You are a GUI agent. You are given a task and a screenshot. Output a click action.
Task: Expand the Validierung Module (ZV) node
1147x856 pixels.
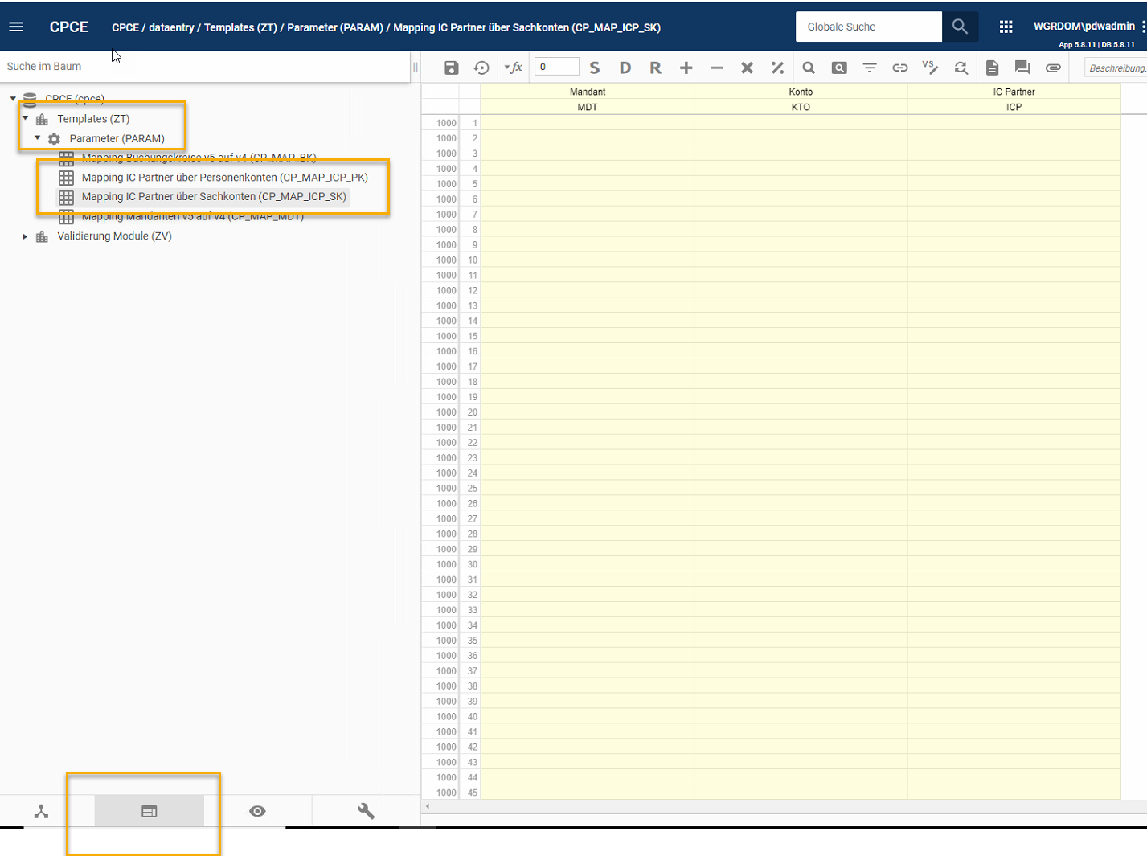click(x=26, y=236)
